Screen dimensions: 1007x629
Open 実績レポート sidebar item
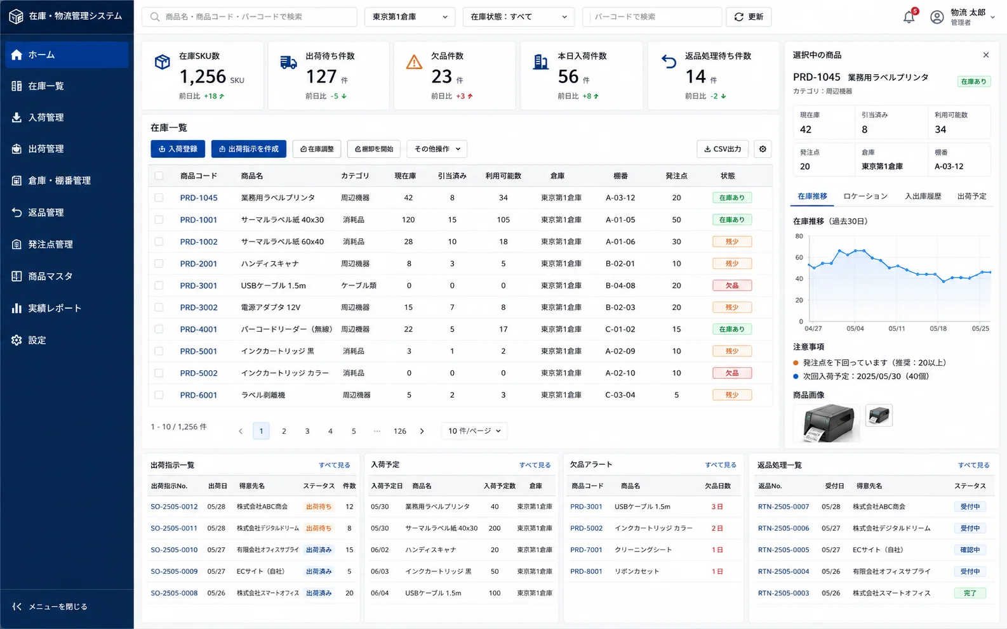67,308
